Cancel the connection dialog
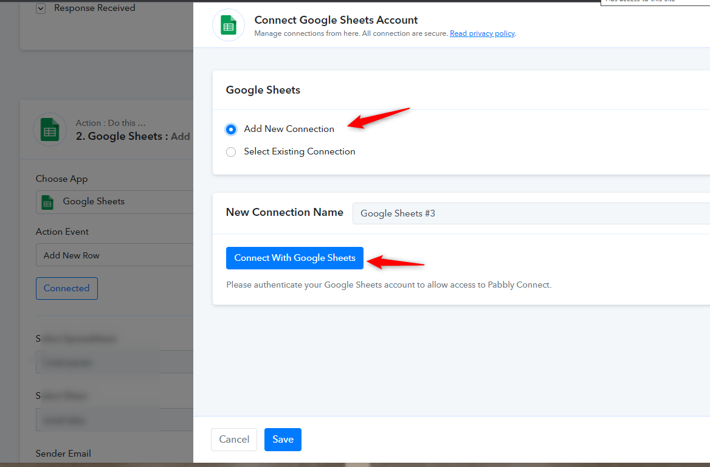 tap(234, 440)
